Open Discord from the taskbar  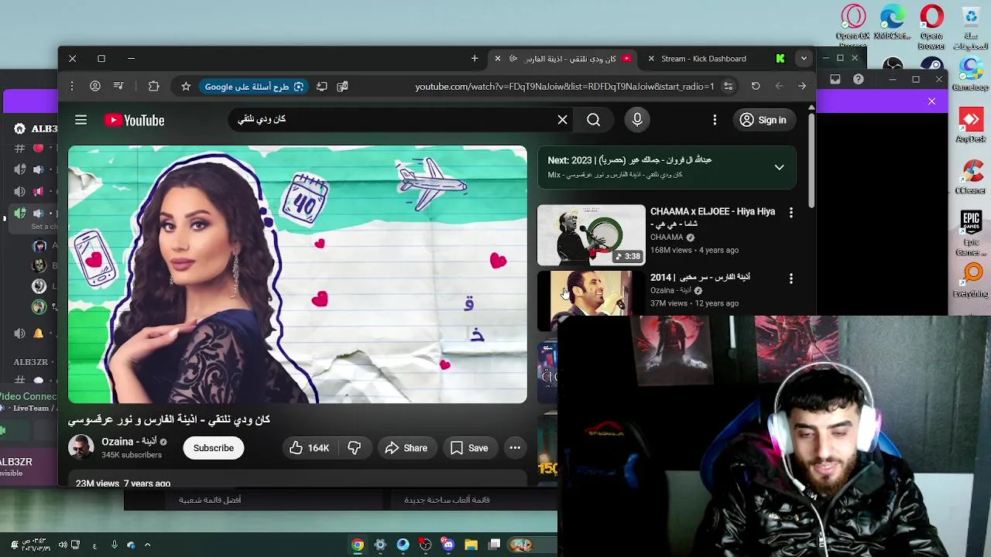[x=448, y=545]
